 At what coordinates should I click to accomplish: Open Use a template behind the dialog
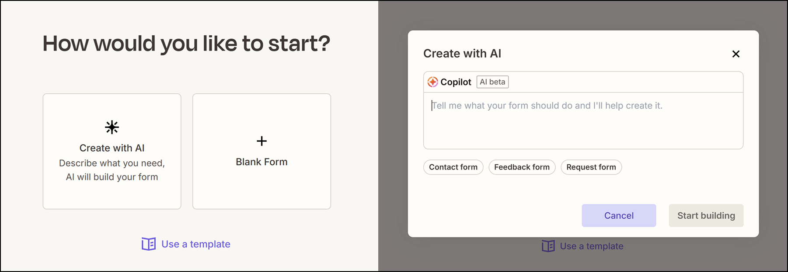592,246
